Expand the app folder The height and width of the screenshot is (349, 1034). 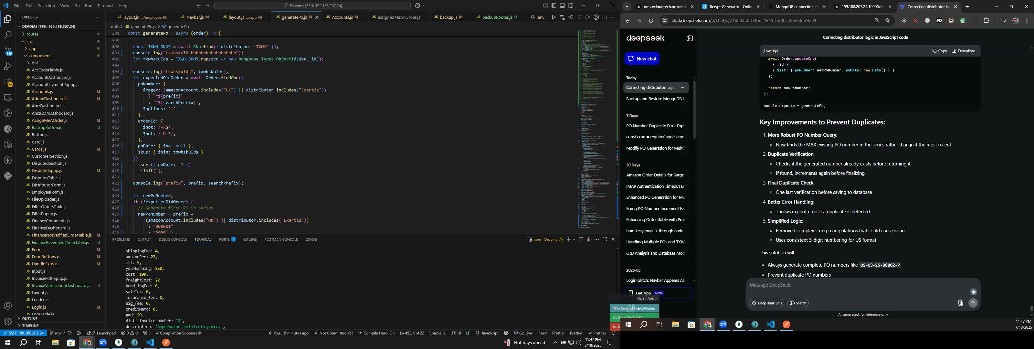click(33, 48)
